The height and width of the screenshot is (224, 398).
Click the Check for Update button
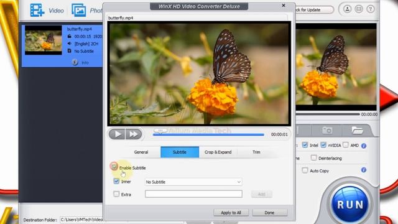(x=313, y=10)
